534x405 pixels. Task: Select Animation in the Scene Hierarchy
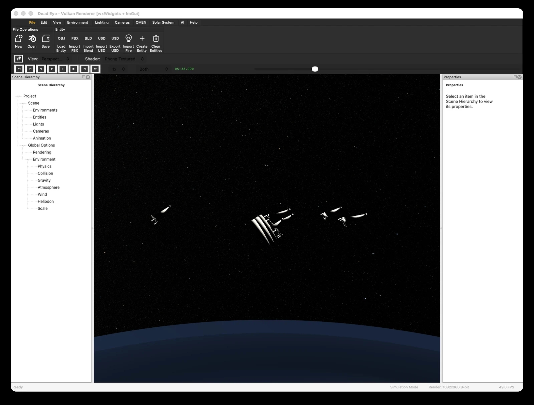(x=42, y=138)
